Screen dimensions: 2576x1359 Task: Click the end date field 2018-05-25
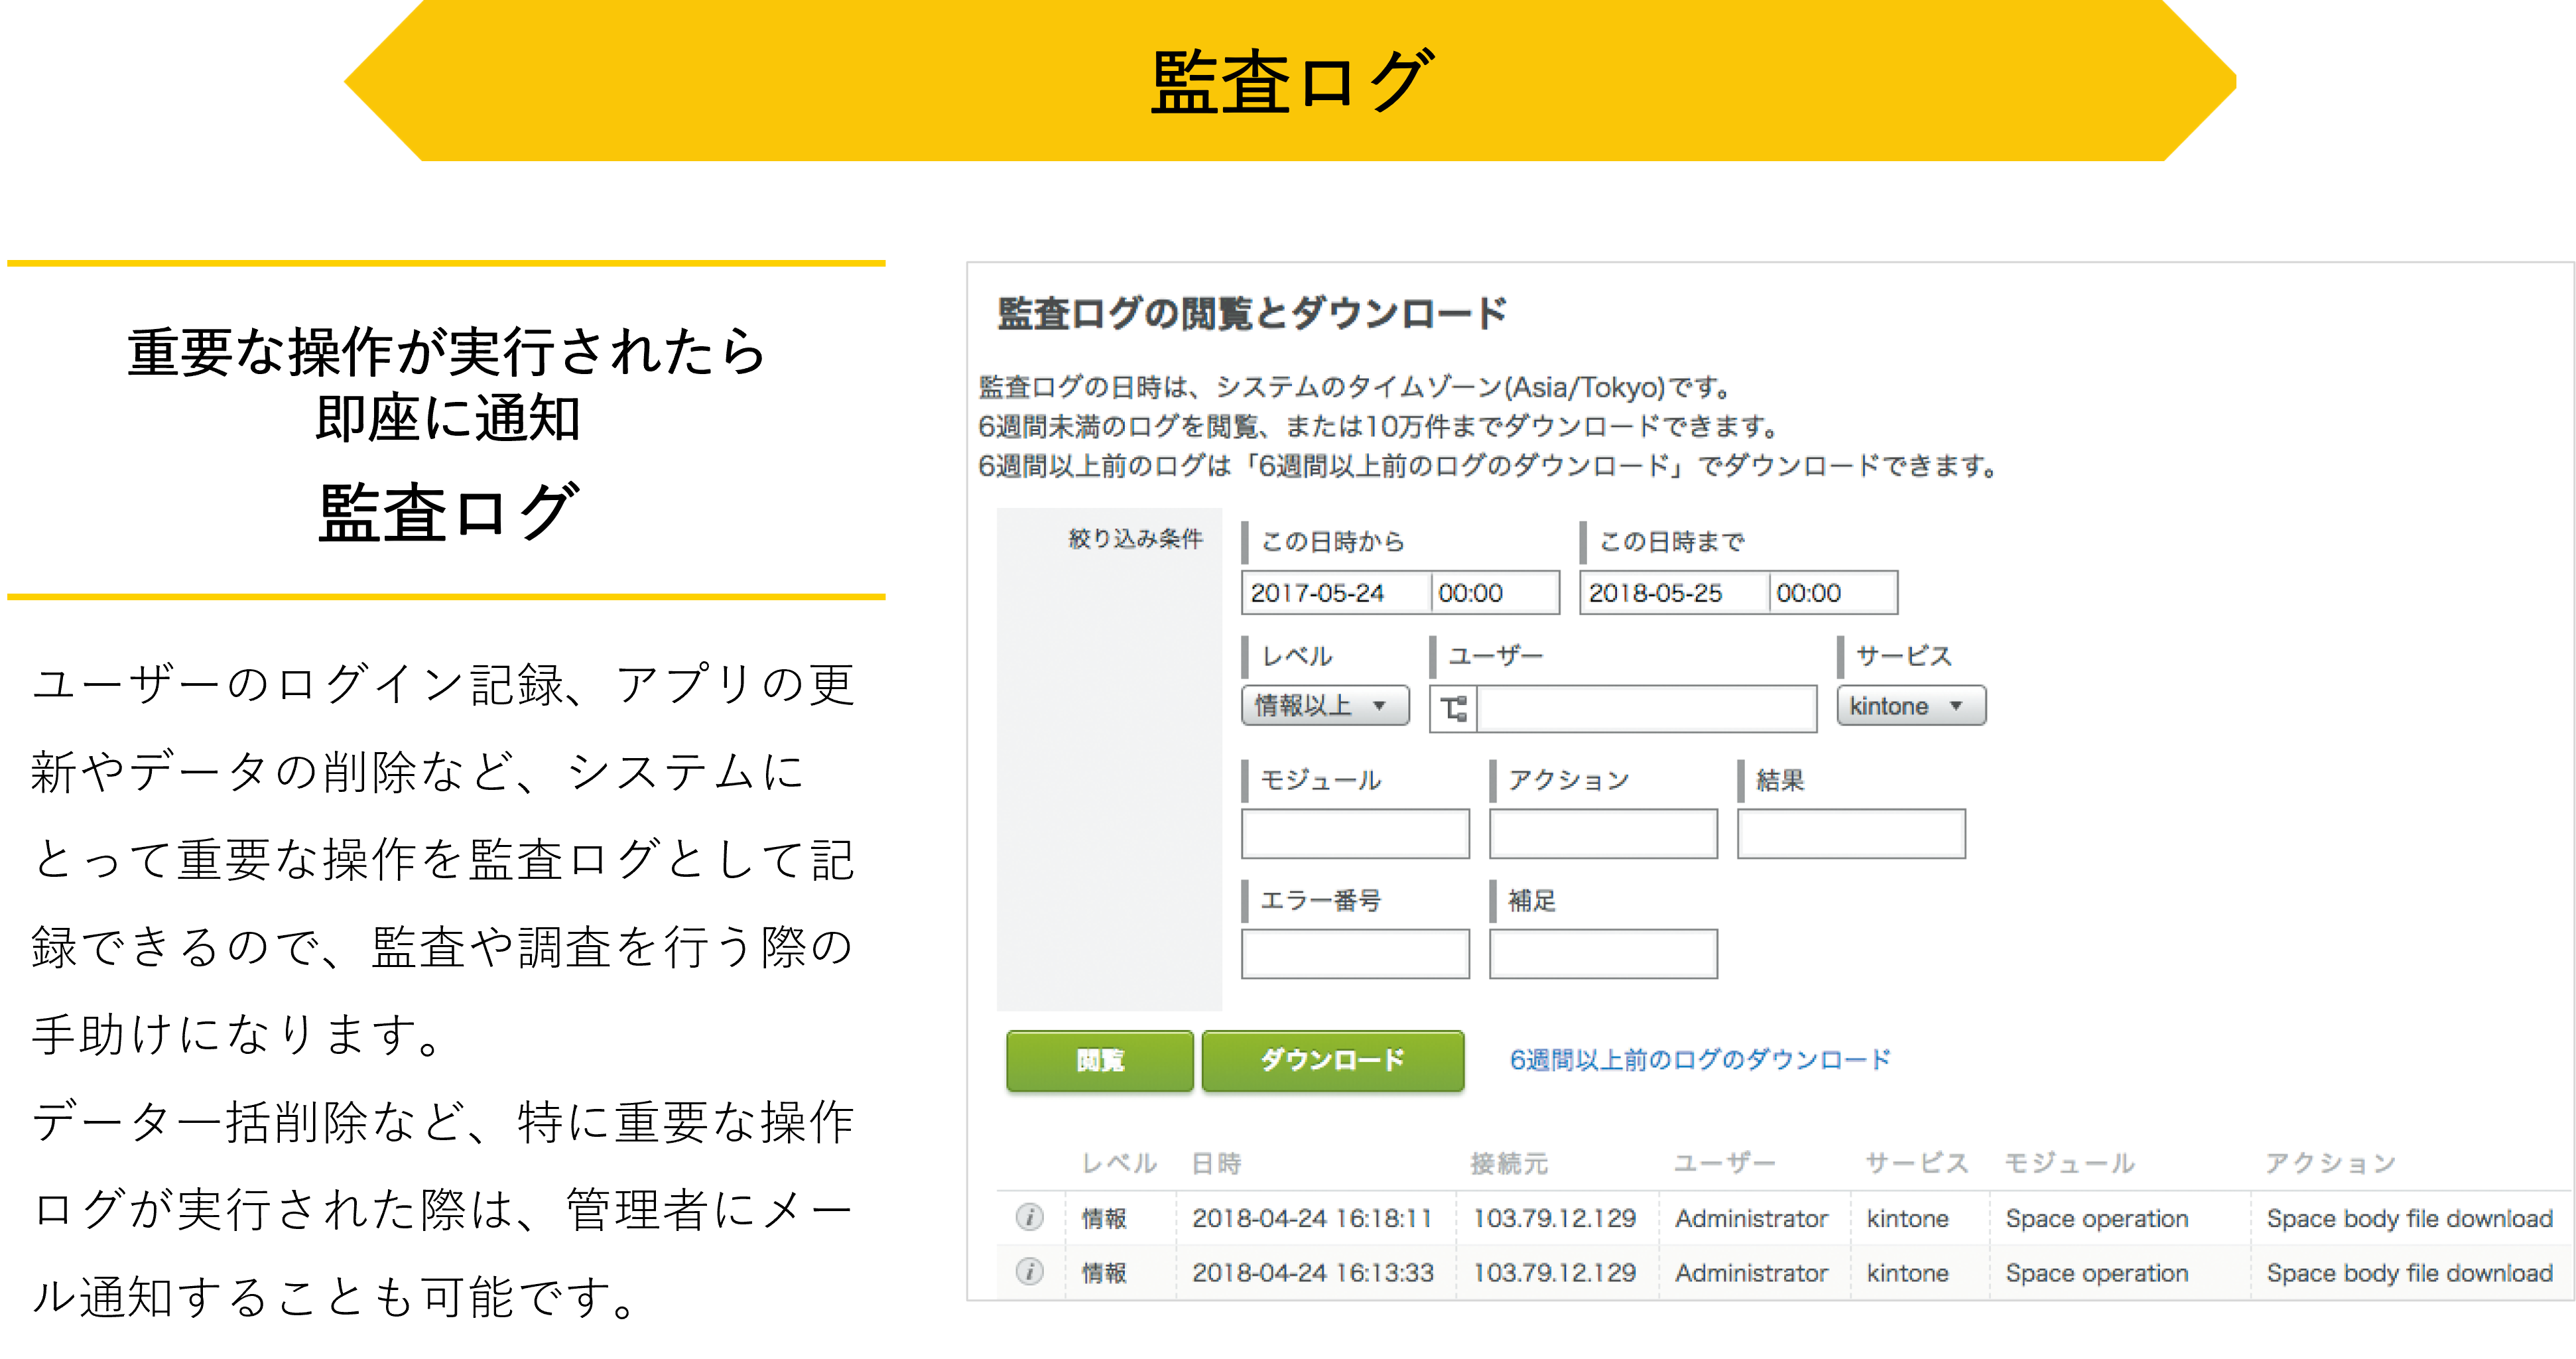[1673, 593]
